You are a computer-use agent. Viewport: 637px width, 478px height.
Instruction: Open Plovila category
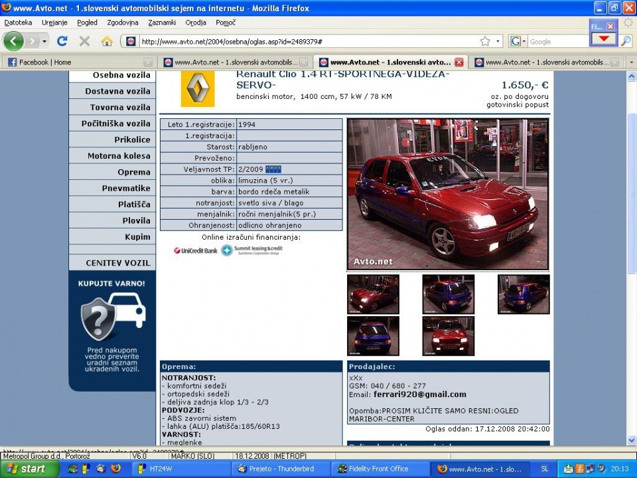click(x=113, y=220)
